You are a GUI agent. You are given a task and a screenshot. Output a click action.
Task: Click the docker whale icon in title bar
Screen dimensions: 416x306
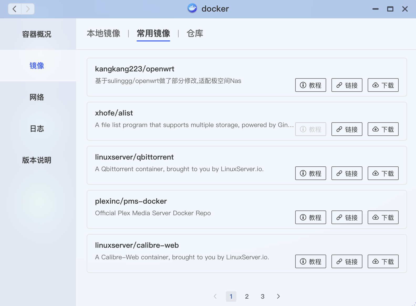pos(192,8)
